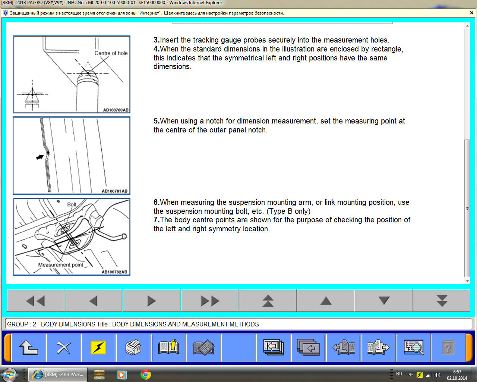Viewport: 477px width, 382px height.
Task: Click the printer icon to print page
Action: click(x=133, y=348)
